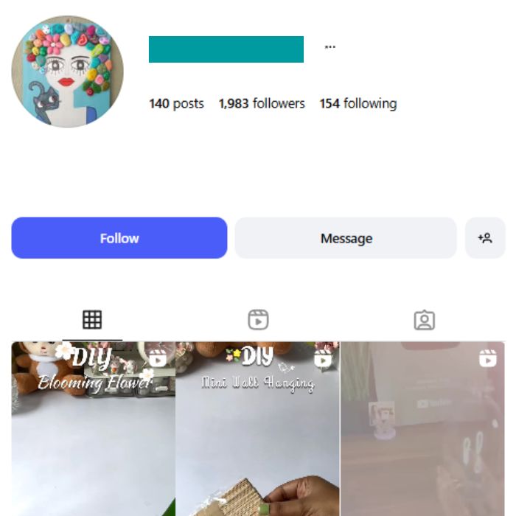Open the 1,983 followers list

(x=262, y=104)
